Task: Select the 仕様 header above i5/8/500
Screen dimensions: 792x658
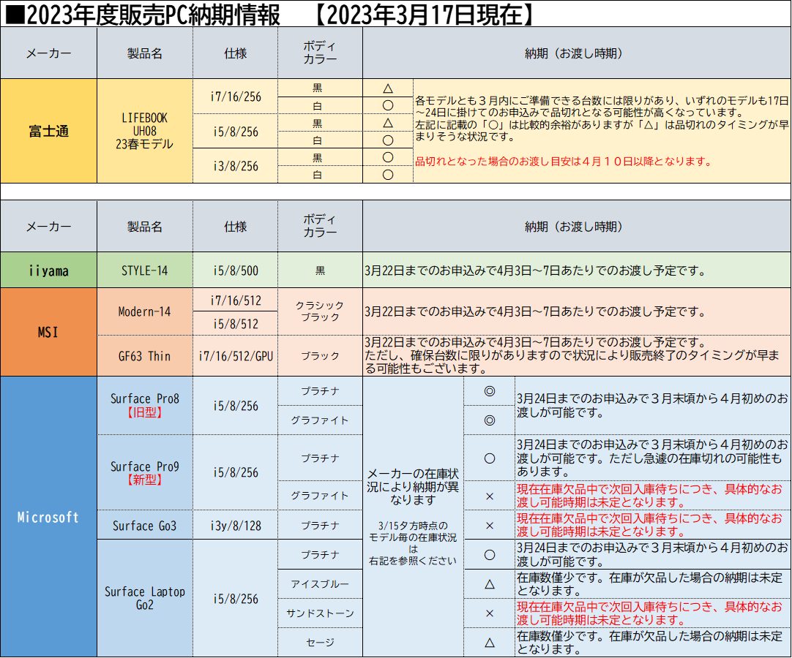Action: pyautogui.click(x=236, y=226)
